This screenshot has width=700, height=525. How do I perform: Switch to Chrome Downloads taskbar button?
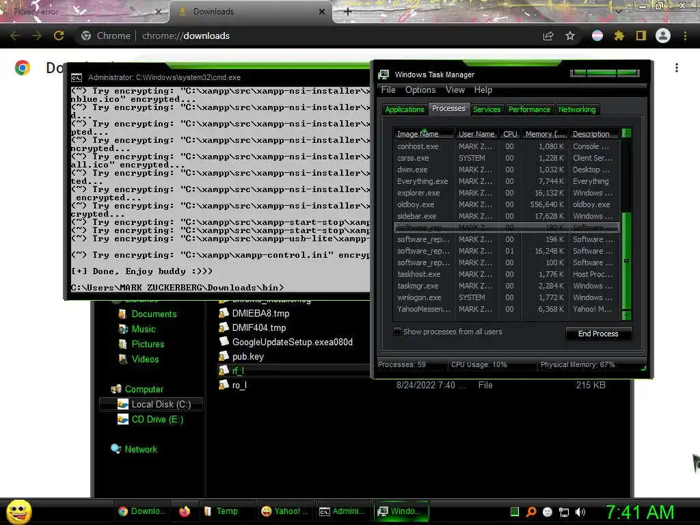tap(142, 511)
